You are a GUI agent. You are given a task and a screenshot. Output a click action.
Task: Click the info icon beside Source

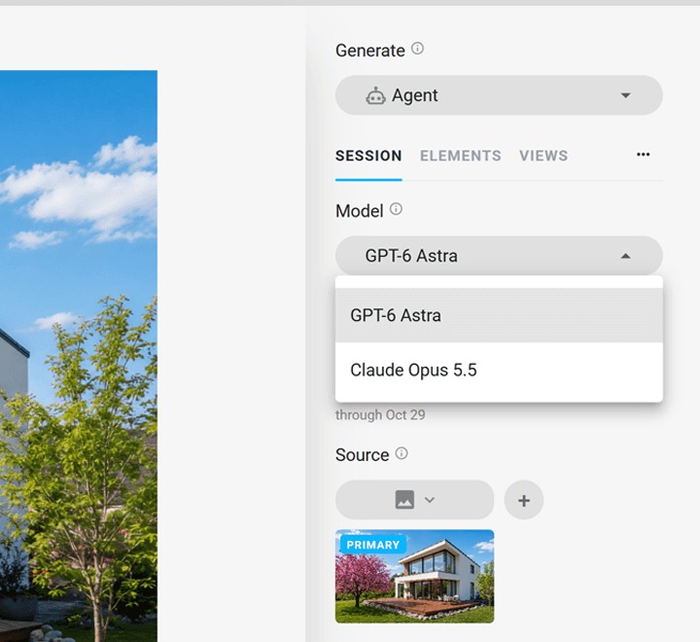tap(402, 453)
